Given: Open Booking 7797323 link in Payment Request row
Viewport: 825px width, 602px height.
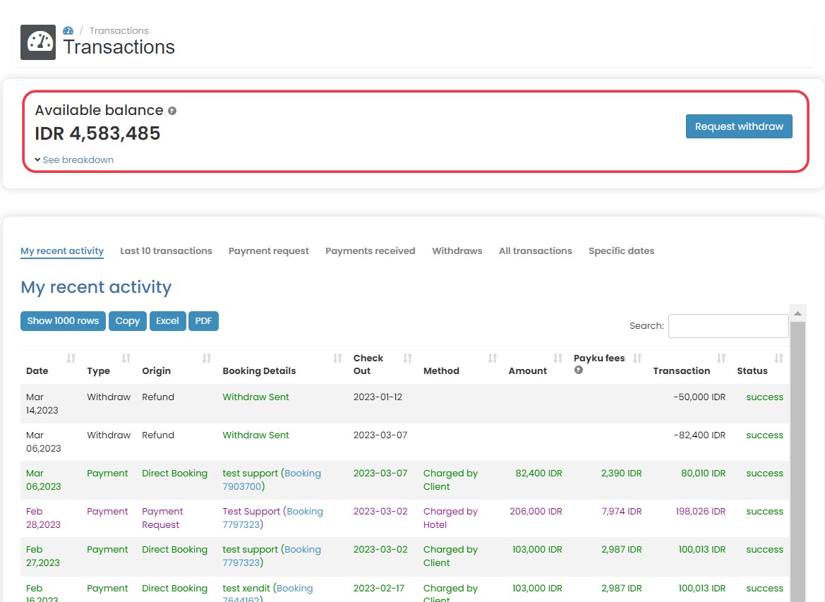Looking at the screenshot, I should pos(272,518).
